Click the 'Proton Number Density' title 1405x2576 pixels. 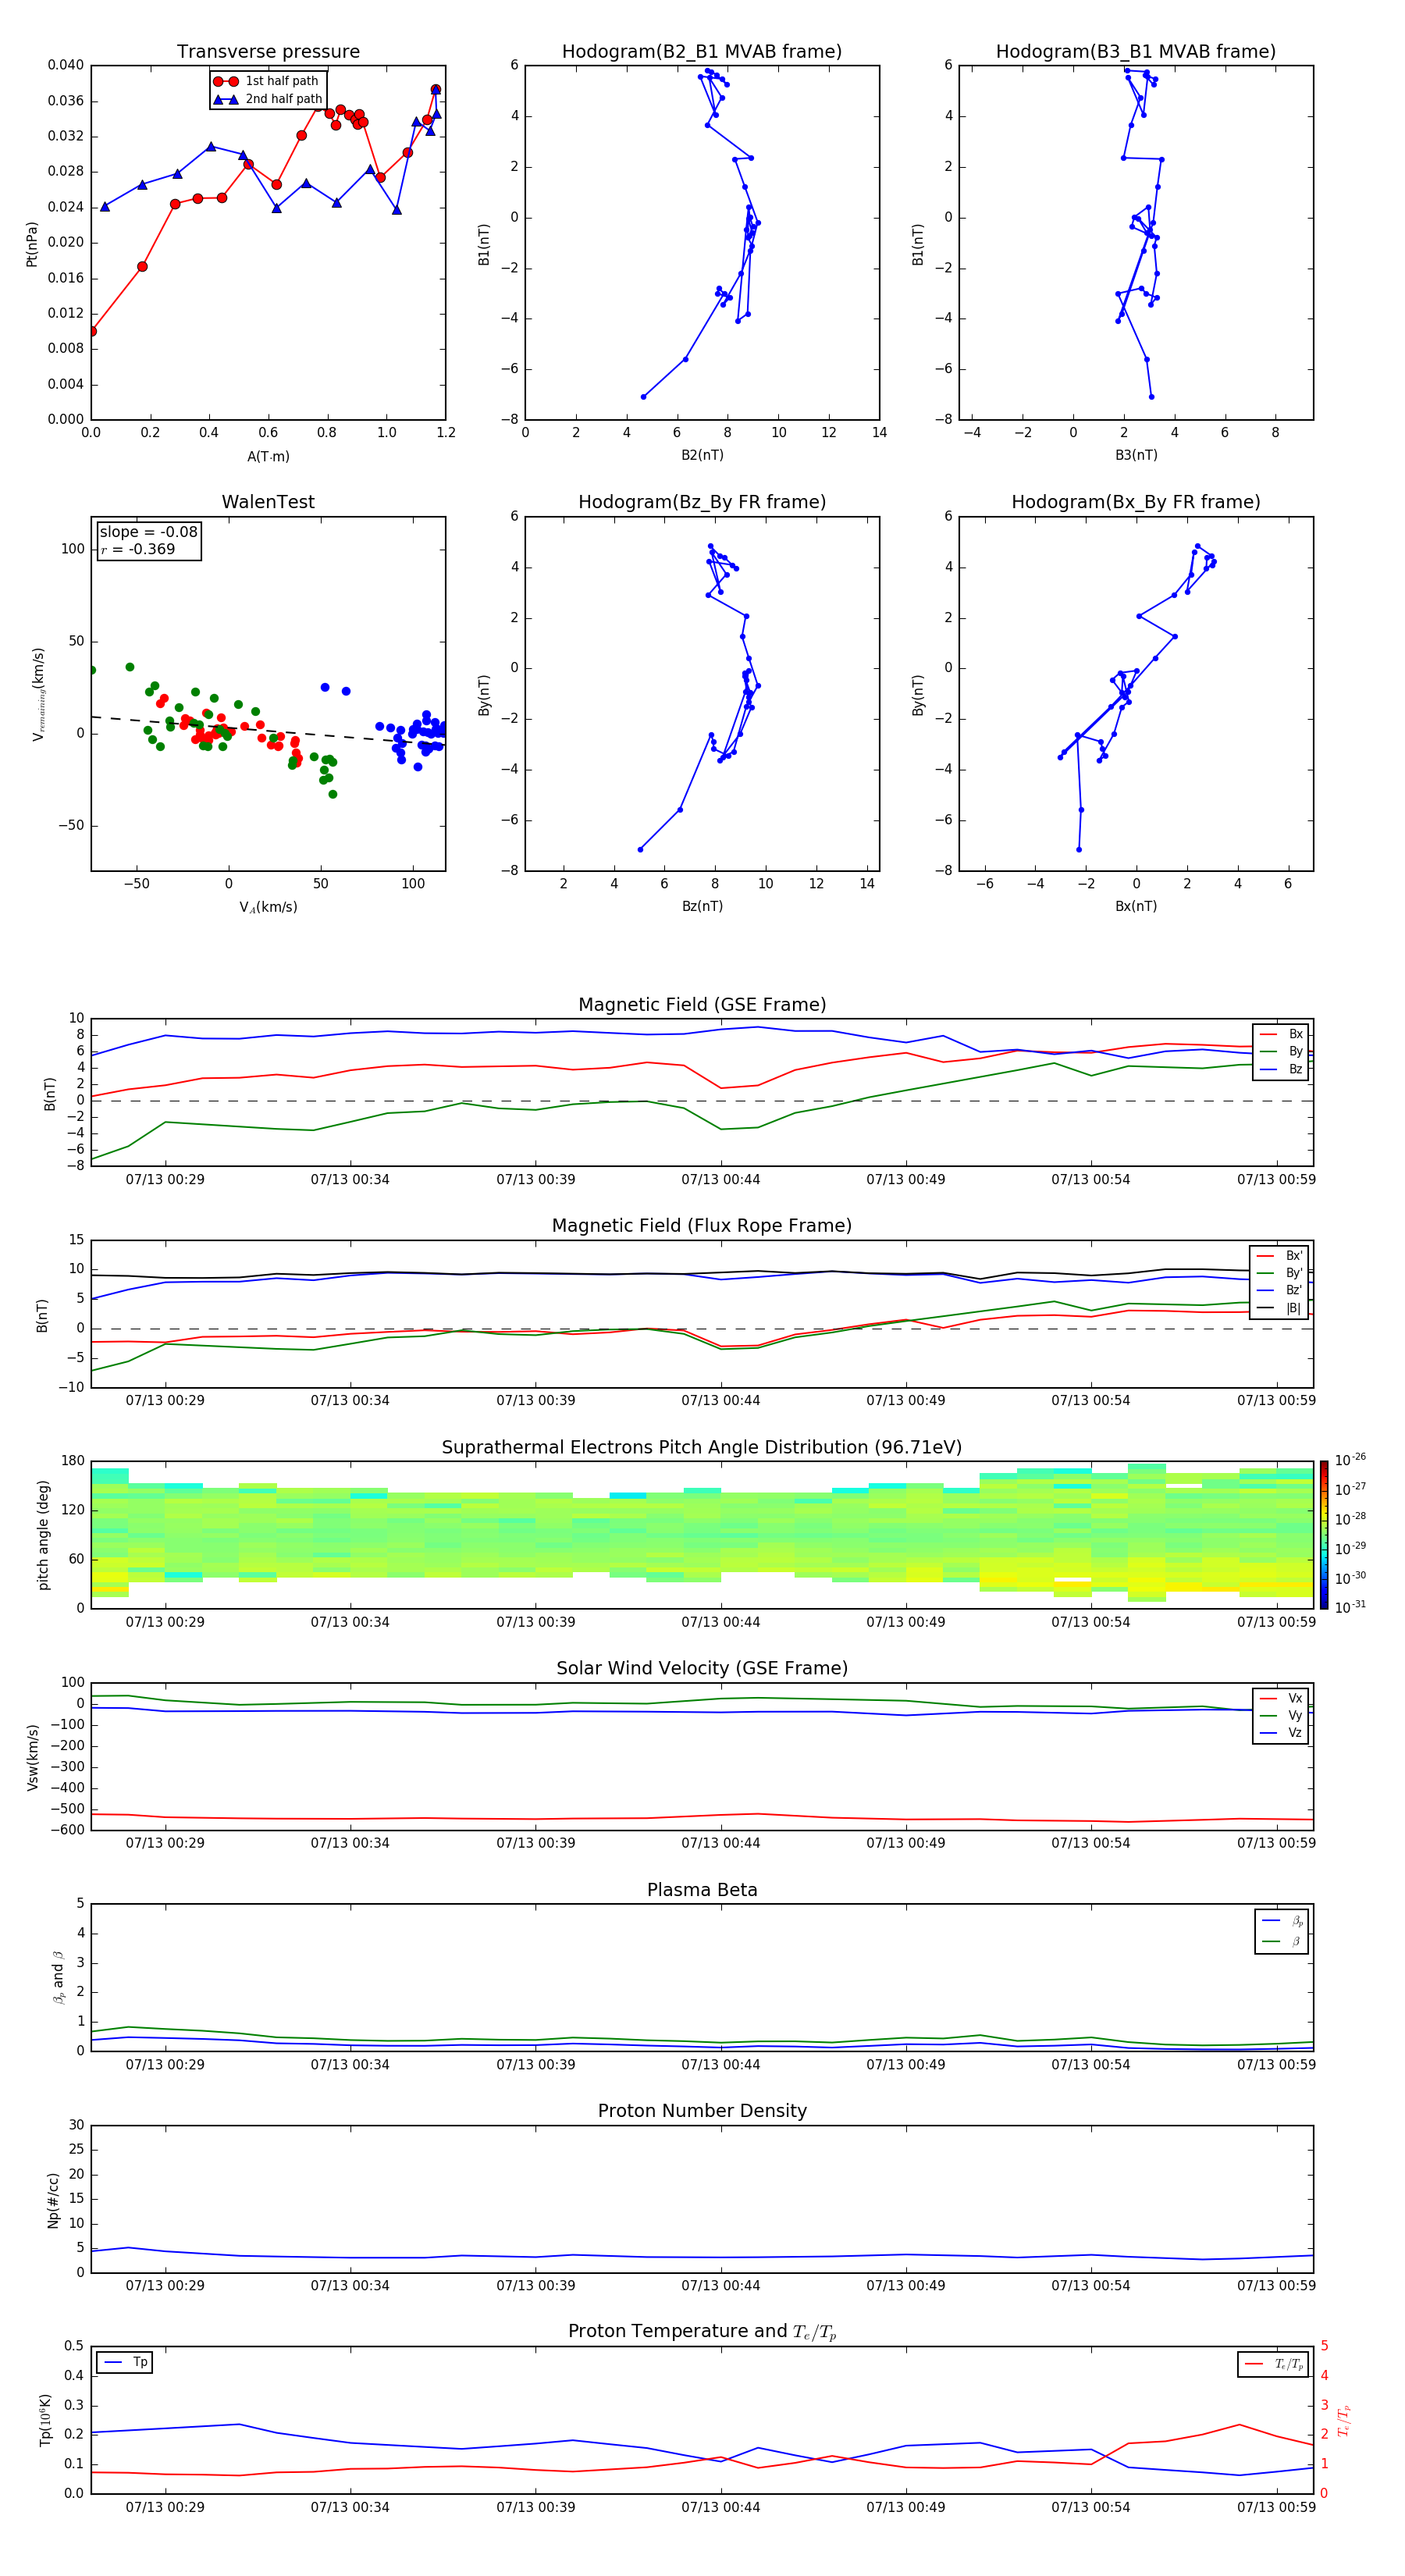[x=702, y=2111]
